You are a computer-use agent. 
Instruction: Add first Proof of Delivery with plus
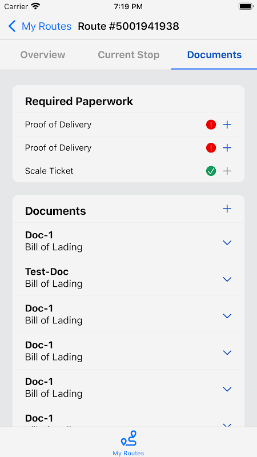(227, 125)
